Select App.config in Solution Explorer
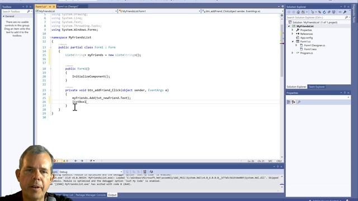The width and height of the screenshot is (358, 201). 307,37
